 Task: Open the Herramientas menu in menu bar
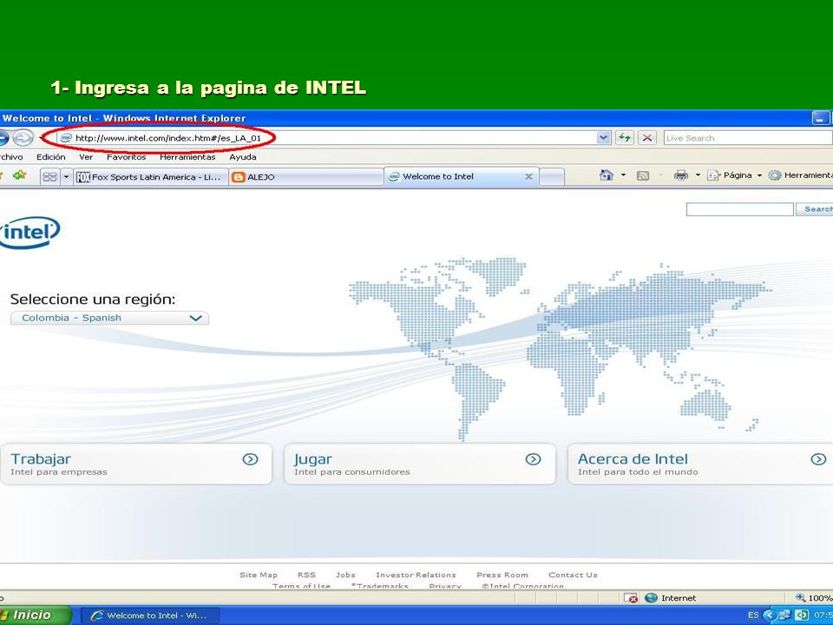(x=187, y=157)
